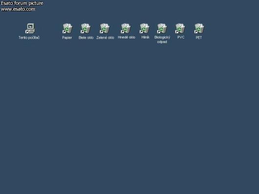
Task: Click the 'Papier' text label
Action: (x=67, y=38)
